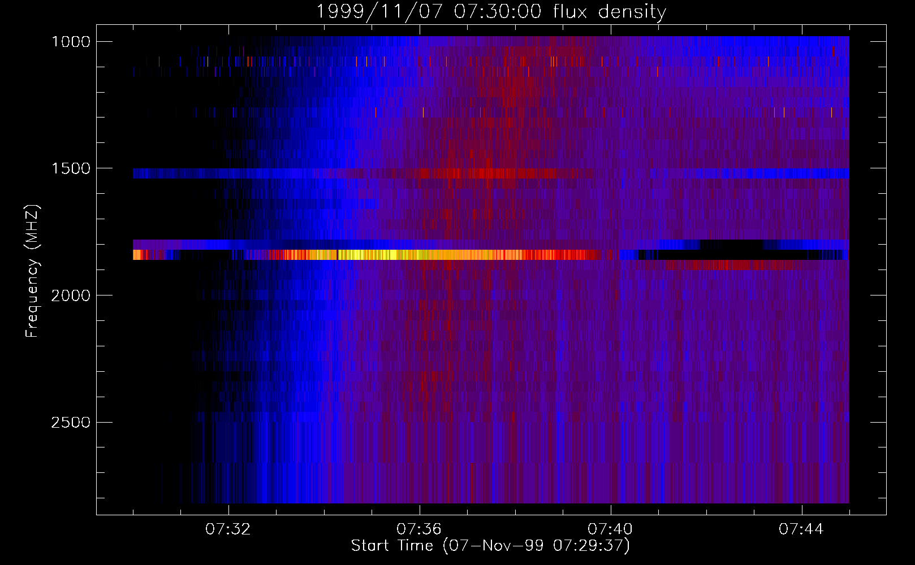915x565 pixels.
Task: Click the 2000 frequency tick label
Action: click(71, 295)
